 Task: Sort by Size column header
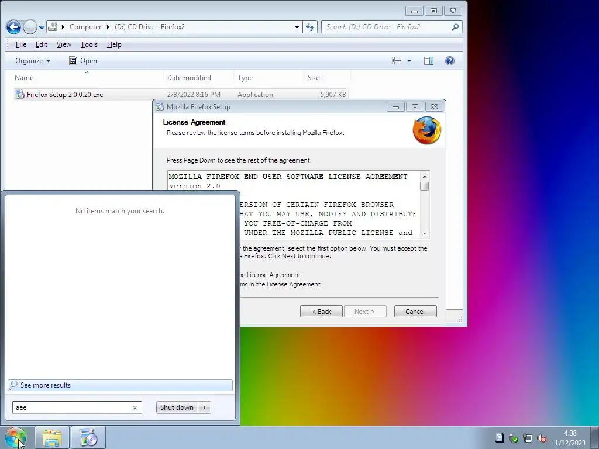328,78
